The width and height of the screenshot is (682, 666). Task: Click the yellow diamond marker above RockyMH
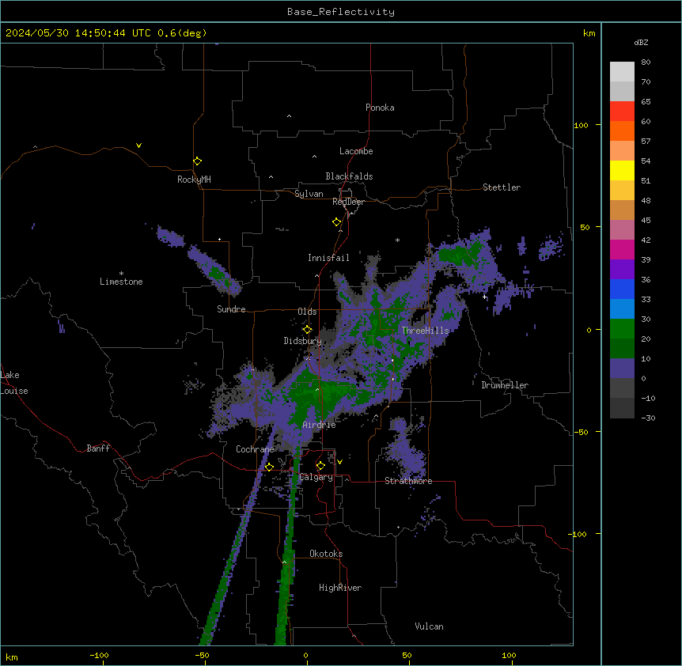(x=198, y=161)
